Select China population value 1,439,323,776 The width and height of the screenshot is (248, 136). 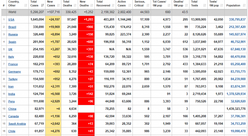click(236, 109)
